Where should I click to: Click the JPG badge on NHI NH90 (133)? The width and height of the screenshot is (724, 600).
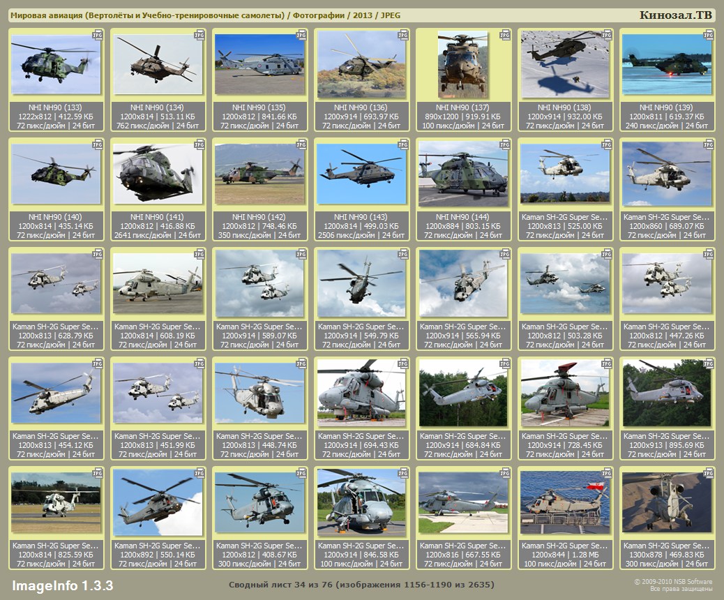[98, 35]
